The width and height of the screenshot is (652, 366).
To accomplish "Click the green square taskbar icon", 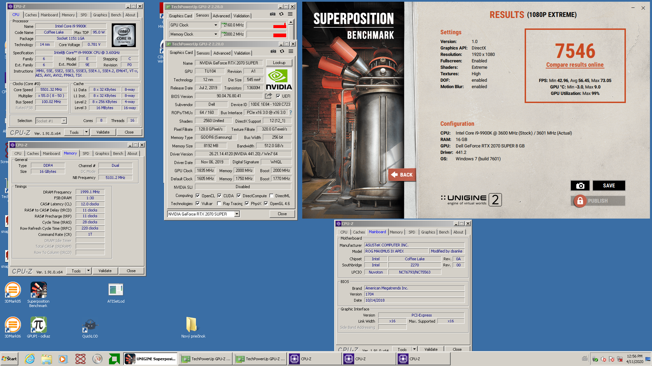I will [x=114, y=359].
